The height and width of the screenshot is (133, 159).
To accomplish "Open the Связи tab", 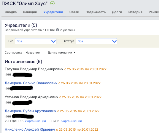I will click(74, 12).
